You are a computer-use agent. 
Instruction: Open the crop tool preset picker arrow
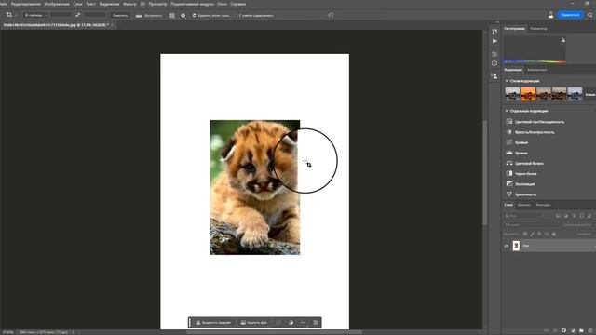click(x=17, y=15)
